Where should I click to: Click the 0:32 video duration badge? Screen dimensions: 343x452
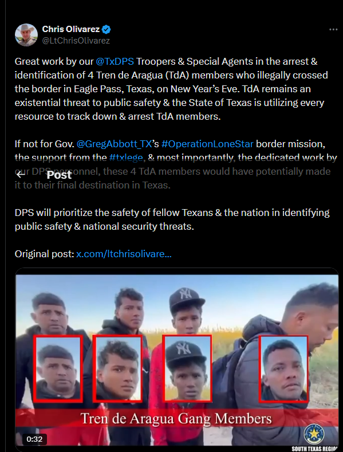click(x=34, y=439)
